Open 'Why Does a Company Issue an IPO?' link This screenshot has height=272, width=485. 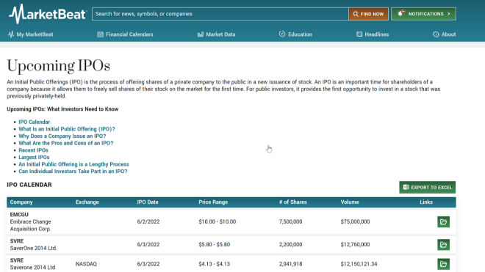click(62, 136)
